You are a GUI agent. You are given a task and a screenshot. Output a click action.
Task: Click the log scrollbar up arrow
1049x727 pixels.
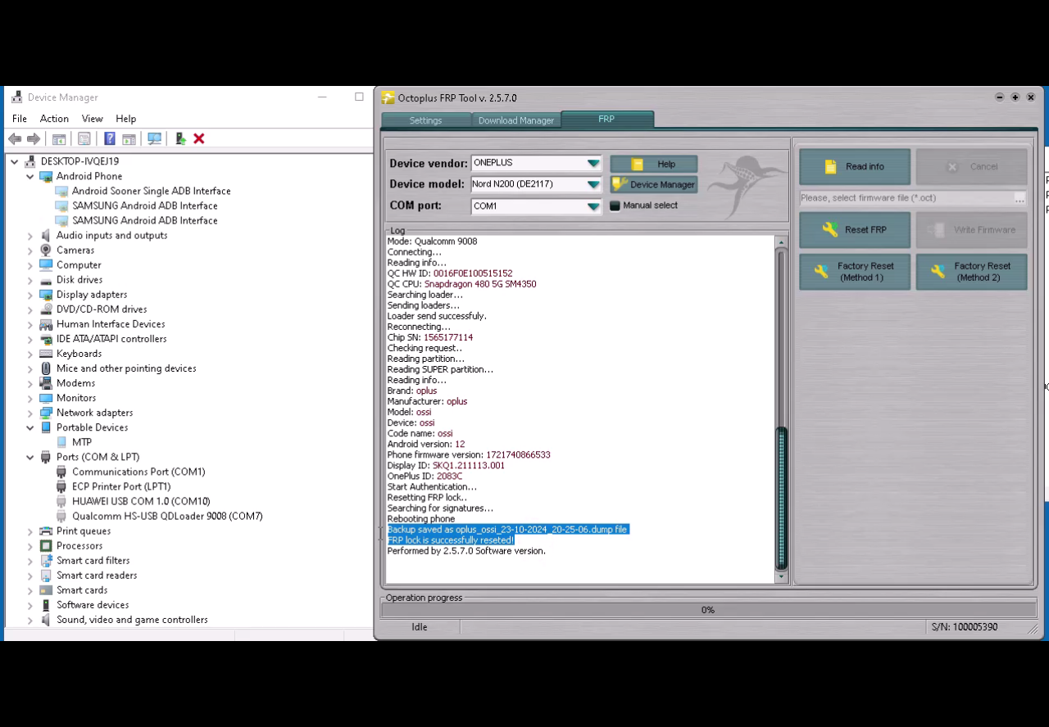click(x=781, y=242)
